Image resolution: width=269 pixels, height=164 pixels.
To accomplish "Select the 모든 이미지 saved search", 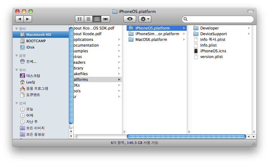I will pos(41,128).
